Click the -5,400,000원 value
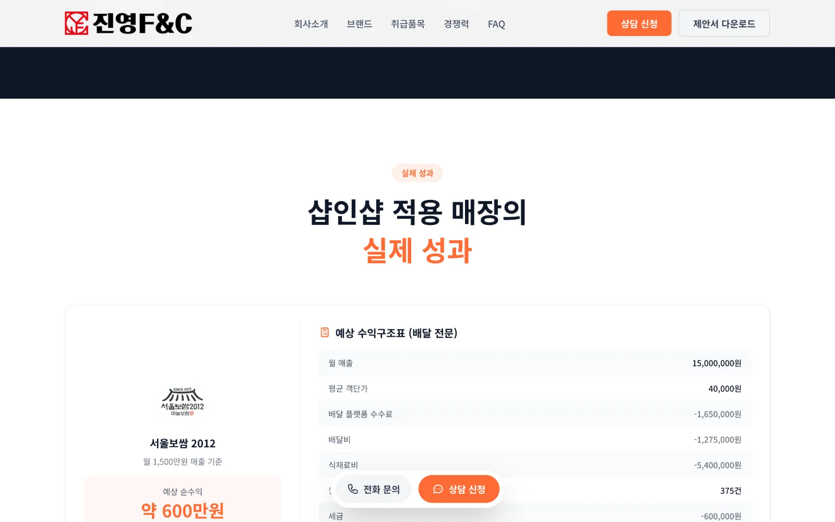 pyautogui.click(x=718, y=465)
